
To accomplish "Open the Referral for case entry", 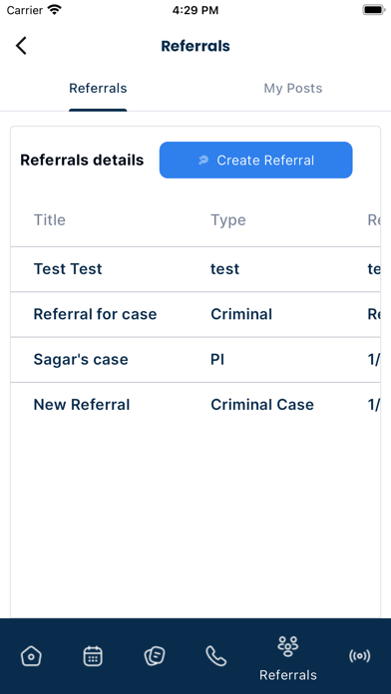I will pos(195,315).
